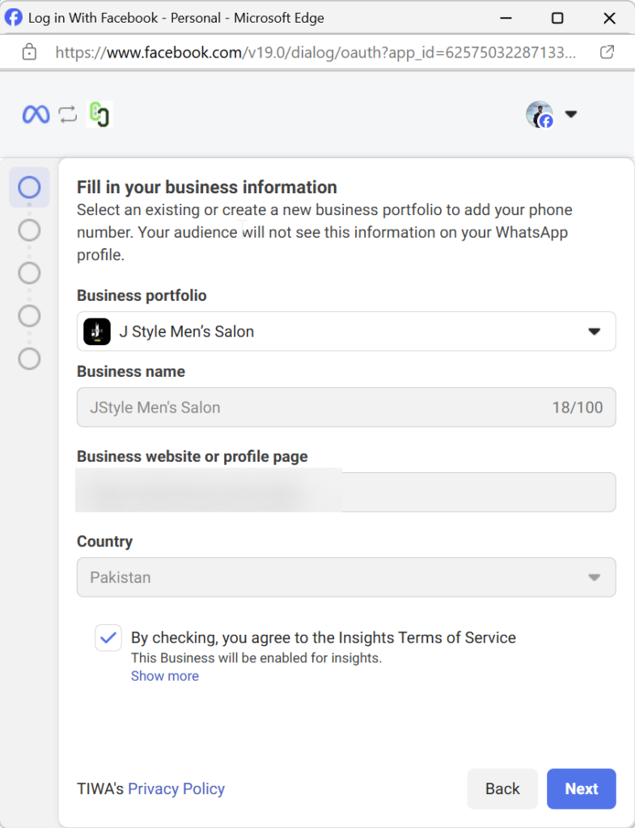Click the green TIWA app logo

pyautogui.click(x=99, y=114)
